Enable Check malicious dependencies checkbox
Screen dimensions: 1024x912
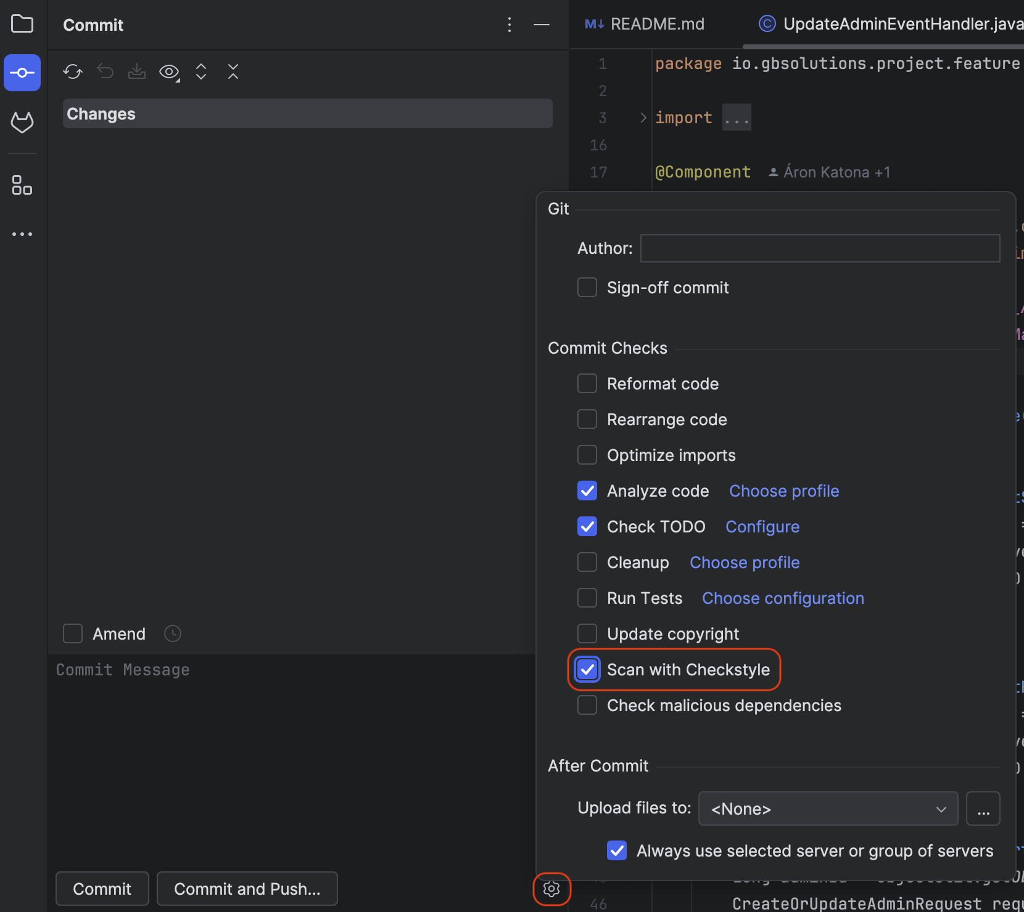(587, 705)
